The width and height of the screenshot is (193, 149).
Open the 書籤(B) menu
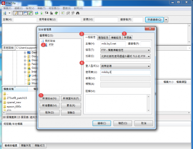pyautogui.click(x=67, y=8)
